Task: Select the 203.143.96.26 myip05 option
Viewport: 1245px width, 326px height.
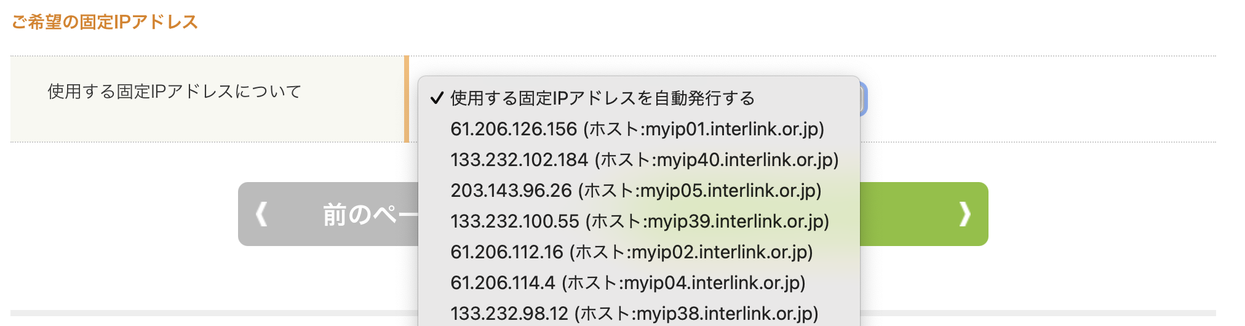Action: click(635, 191)
